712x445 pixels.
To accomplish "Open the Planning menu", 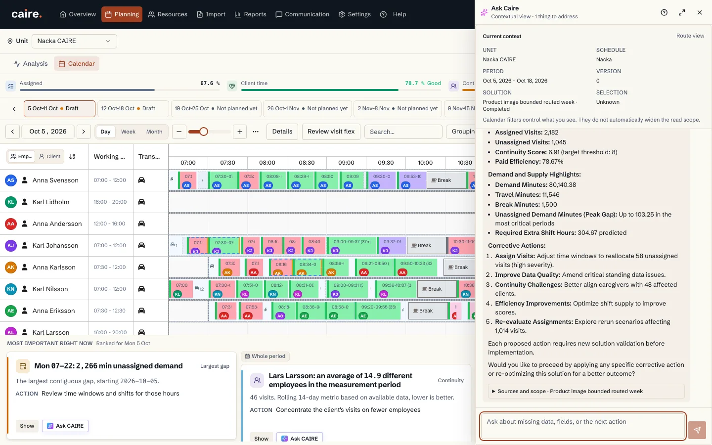I will [122, 14].
